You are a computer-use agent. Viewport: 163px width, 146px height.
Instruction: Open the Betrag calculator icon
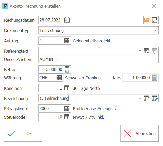(x=67, y=69)
